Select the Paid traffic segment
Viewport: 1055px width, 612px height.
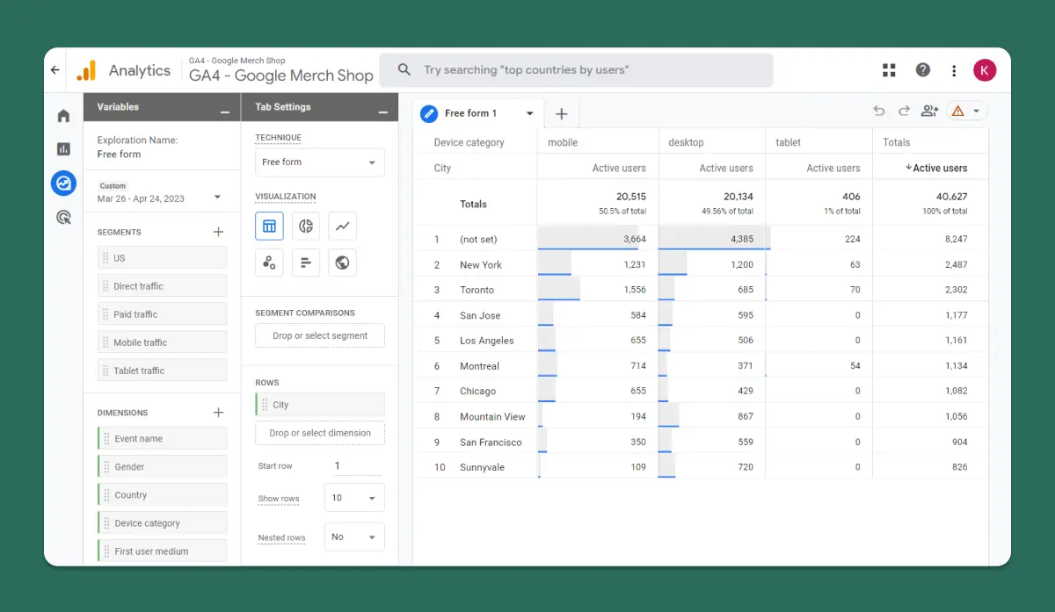(162, 314)
